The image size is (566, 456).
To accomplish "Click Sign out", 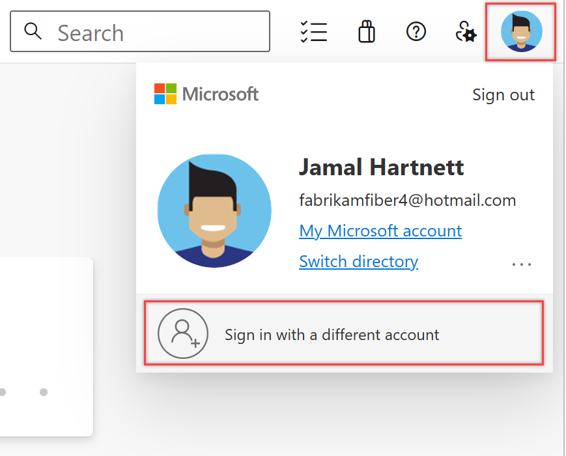I will 503,94.
